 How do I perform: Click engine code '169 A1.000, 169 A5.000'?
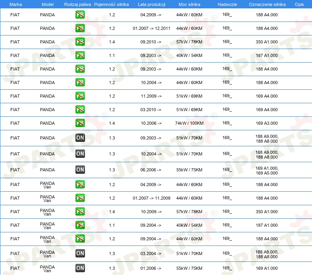(x=267, y=171)
